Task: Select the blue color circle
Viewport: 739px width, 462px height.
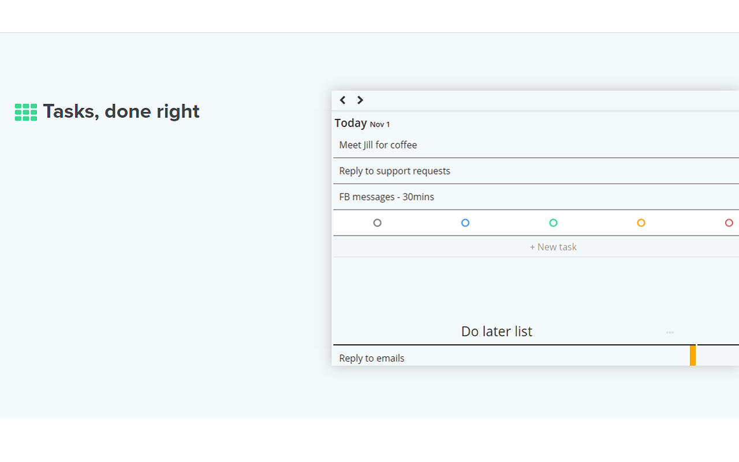Action: pos(465,223)
